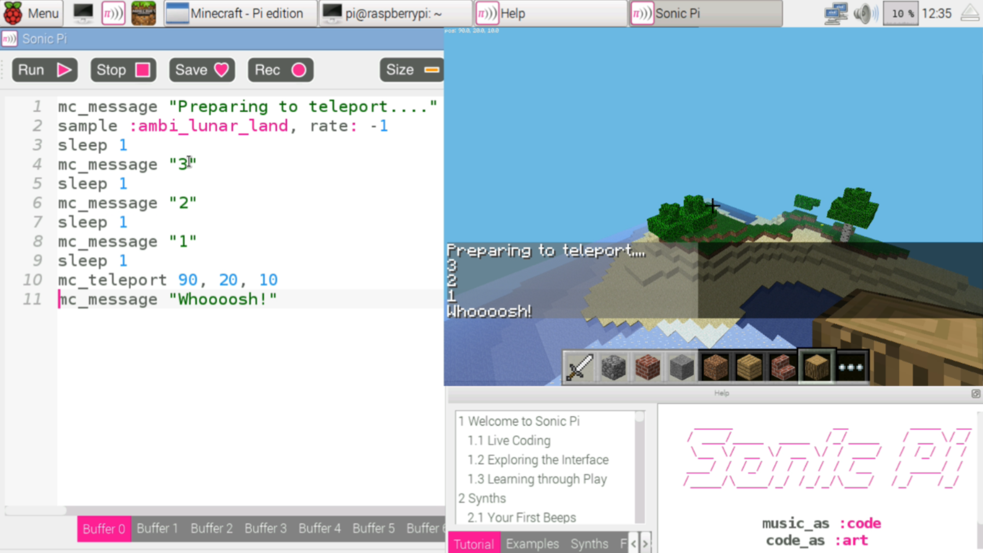Open the terminal launcher in the taskbar
The image size is (983, 553).
[x=83, y=13]
